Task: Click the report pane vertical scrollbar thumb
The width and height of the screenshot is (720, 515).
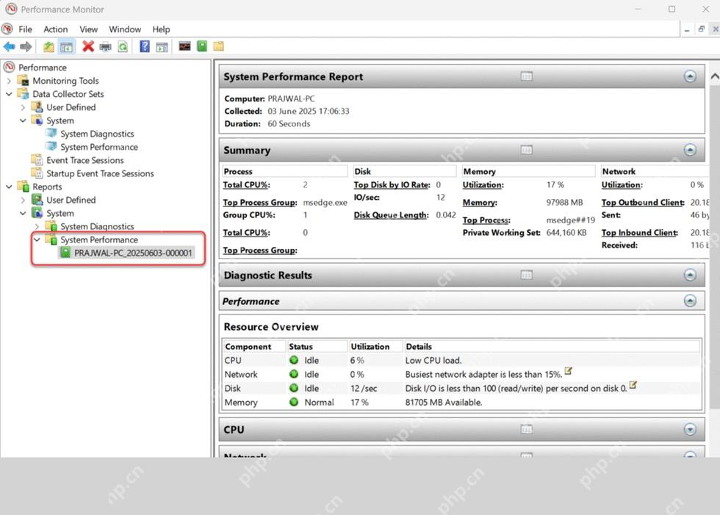Action: (x=714, y=248)
